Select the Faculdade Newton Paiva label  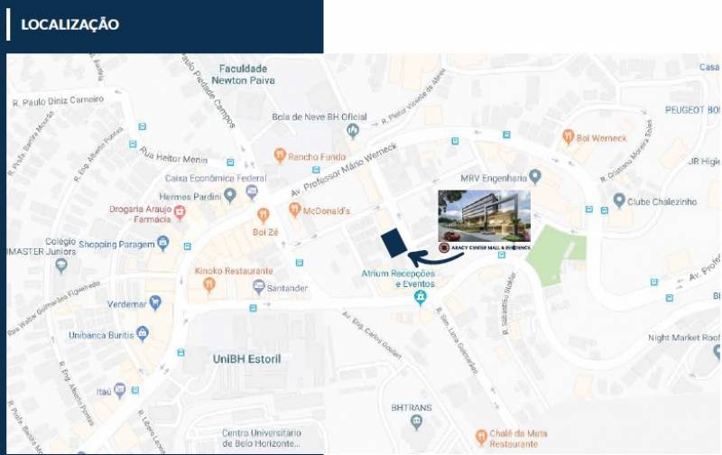(243, 75)
